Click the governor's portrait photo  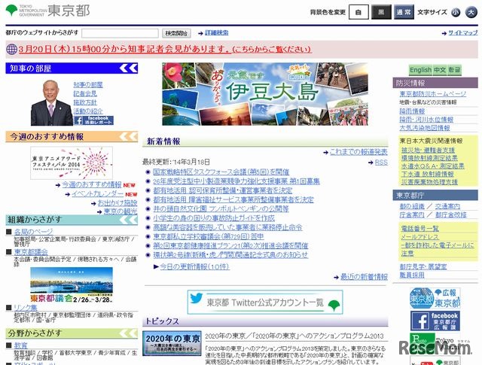(x=52, y=102)
